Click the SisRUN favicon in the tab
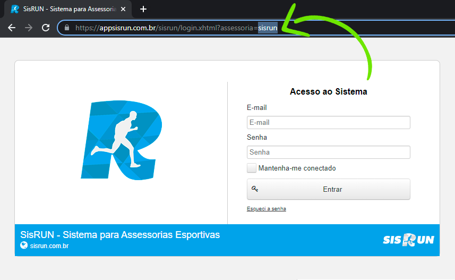 tap(15, 9)
